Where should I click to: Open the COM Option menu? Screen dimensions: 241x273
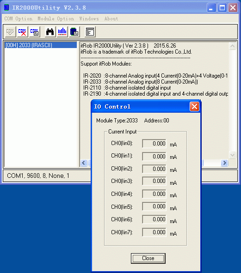(x=19, y=18)
